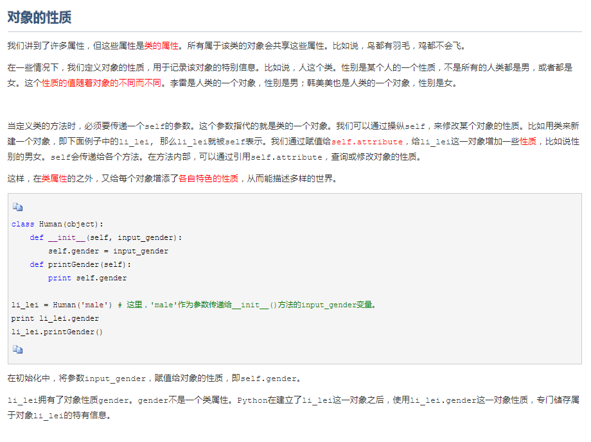Click the red text 性质的值随着对象的不同而不同
The width and height of the screenshot is (591, 442).
coord(101,83)
